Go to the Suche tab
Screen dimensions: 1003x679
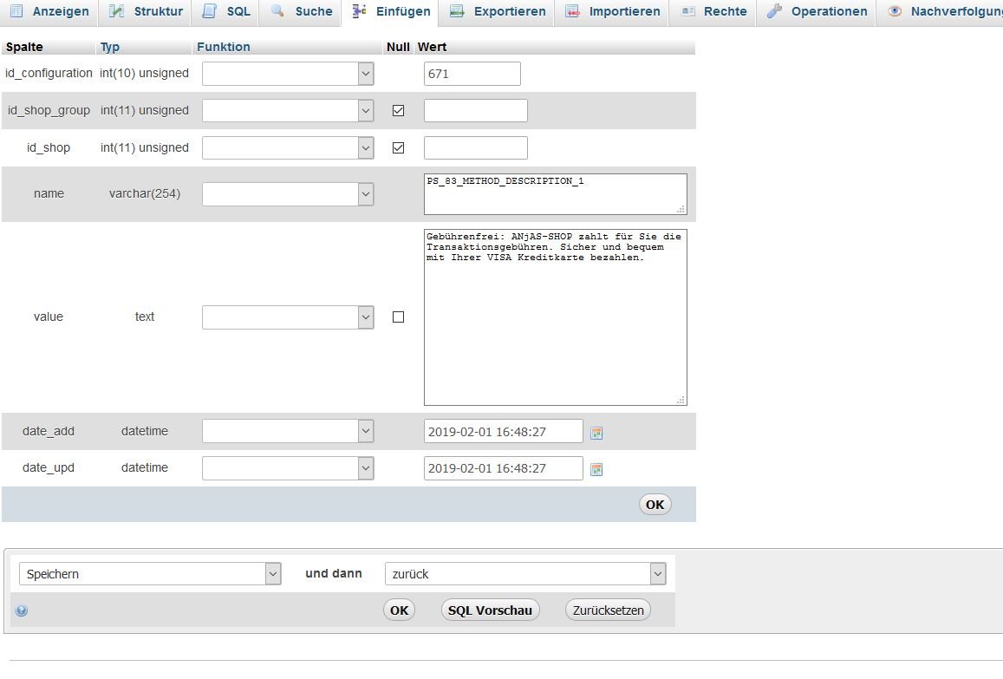301,11
